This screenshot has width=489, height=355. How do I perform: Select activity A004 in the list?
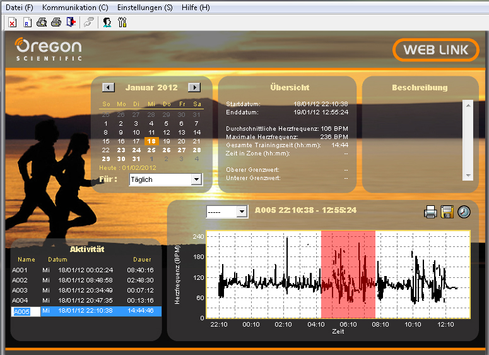pyautogui.click(x=86, y=301)
